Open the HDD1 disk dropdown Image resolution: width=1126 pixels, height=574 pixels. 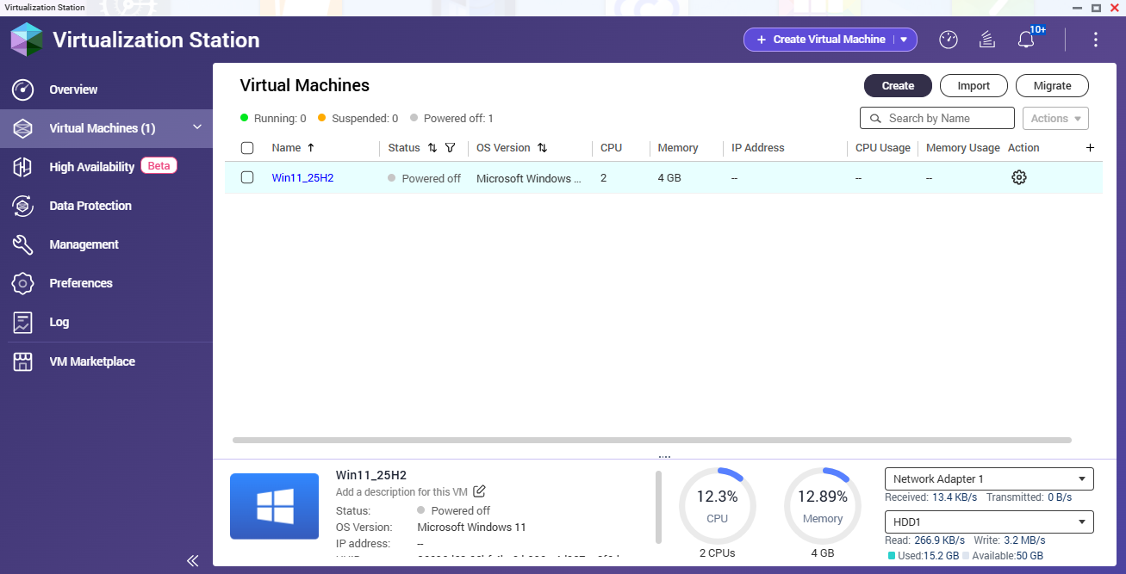[x=988, y=522]
